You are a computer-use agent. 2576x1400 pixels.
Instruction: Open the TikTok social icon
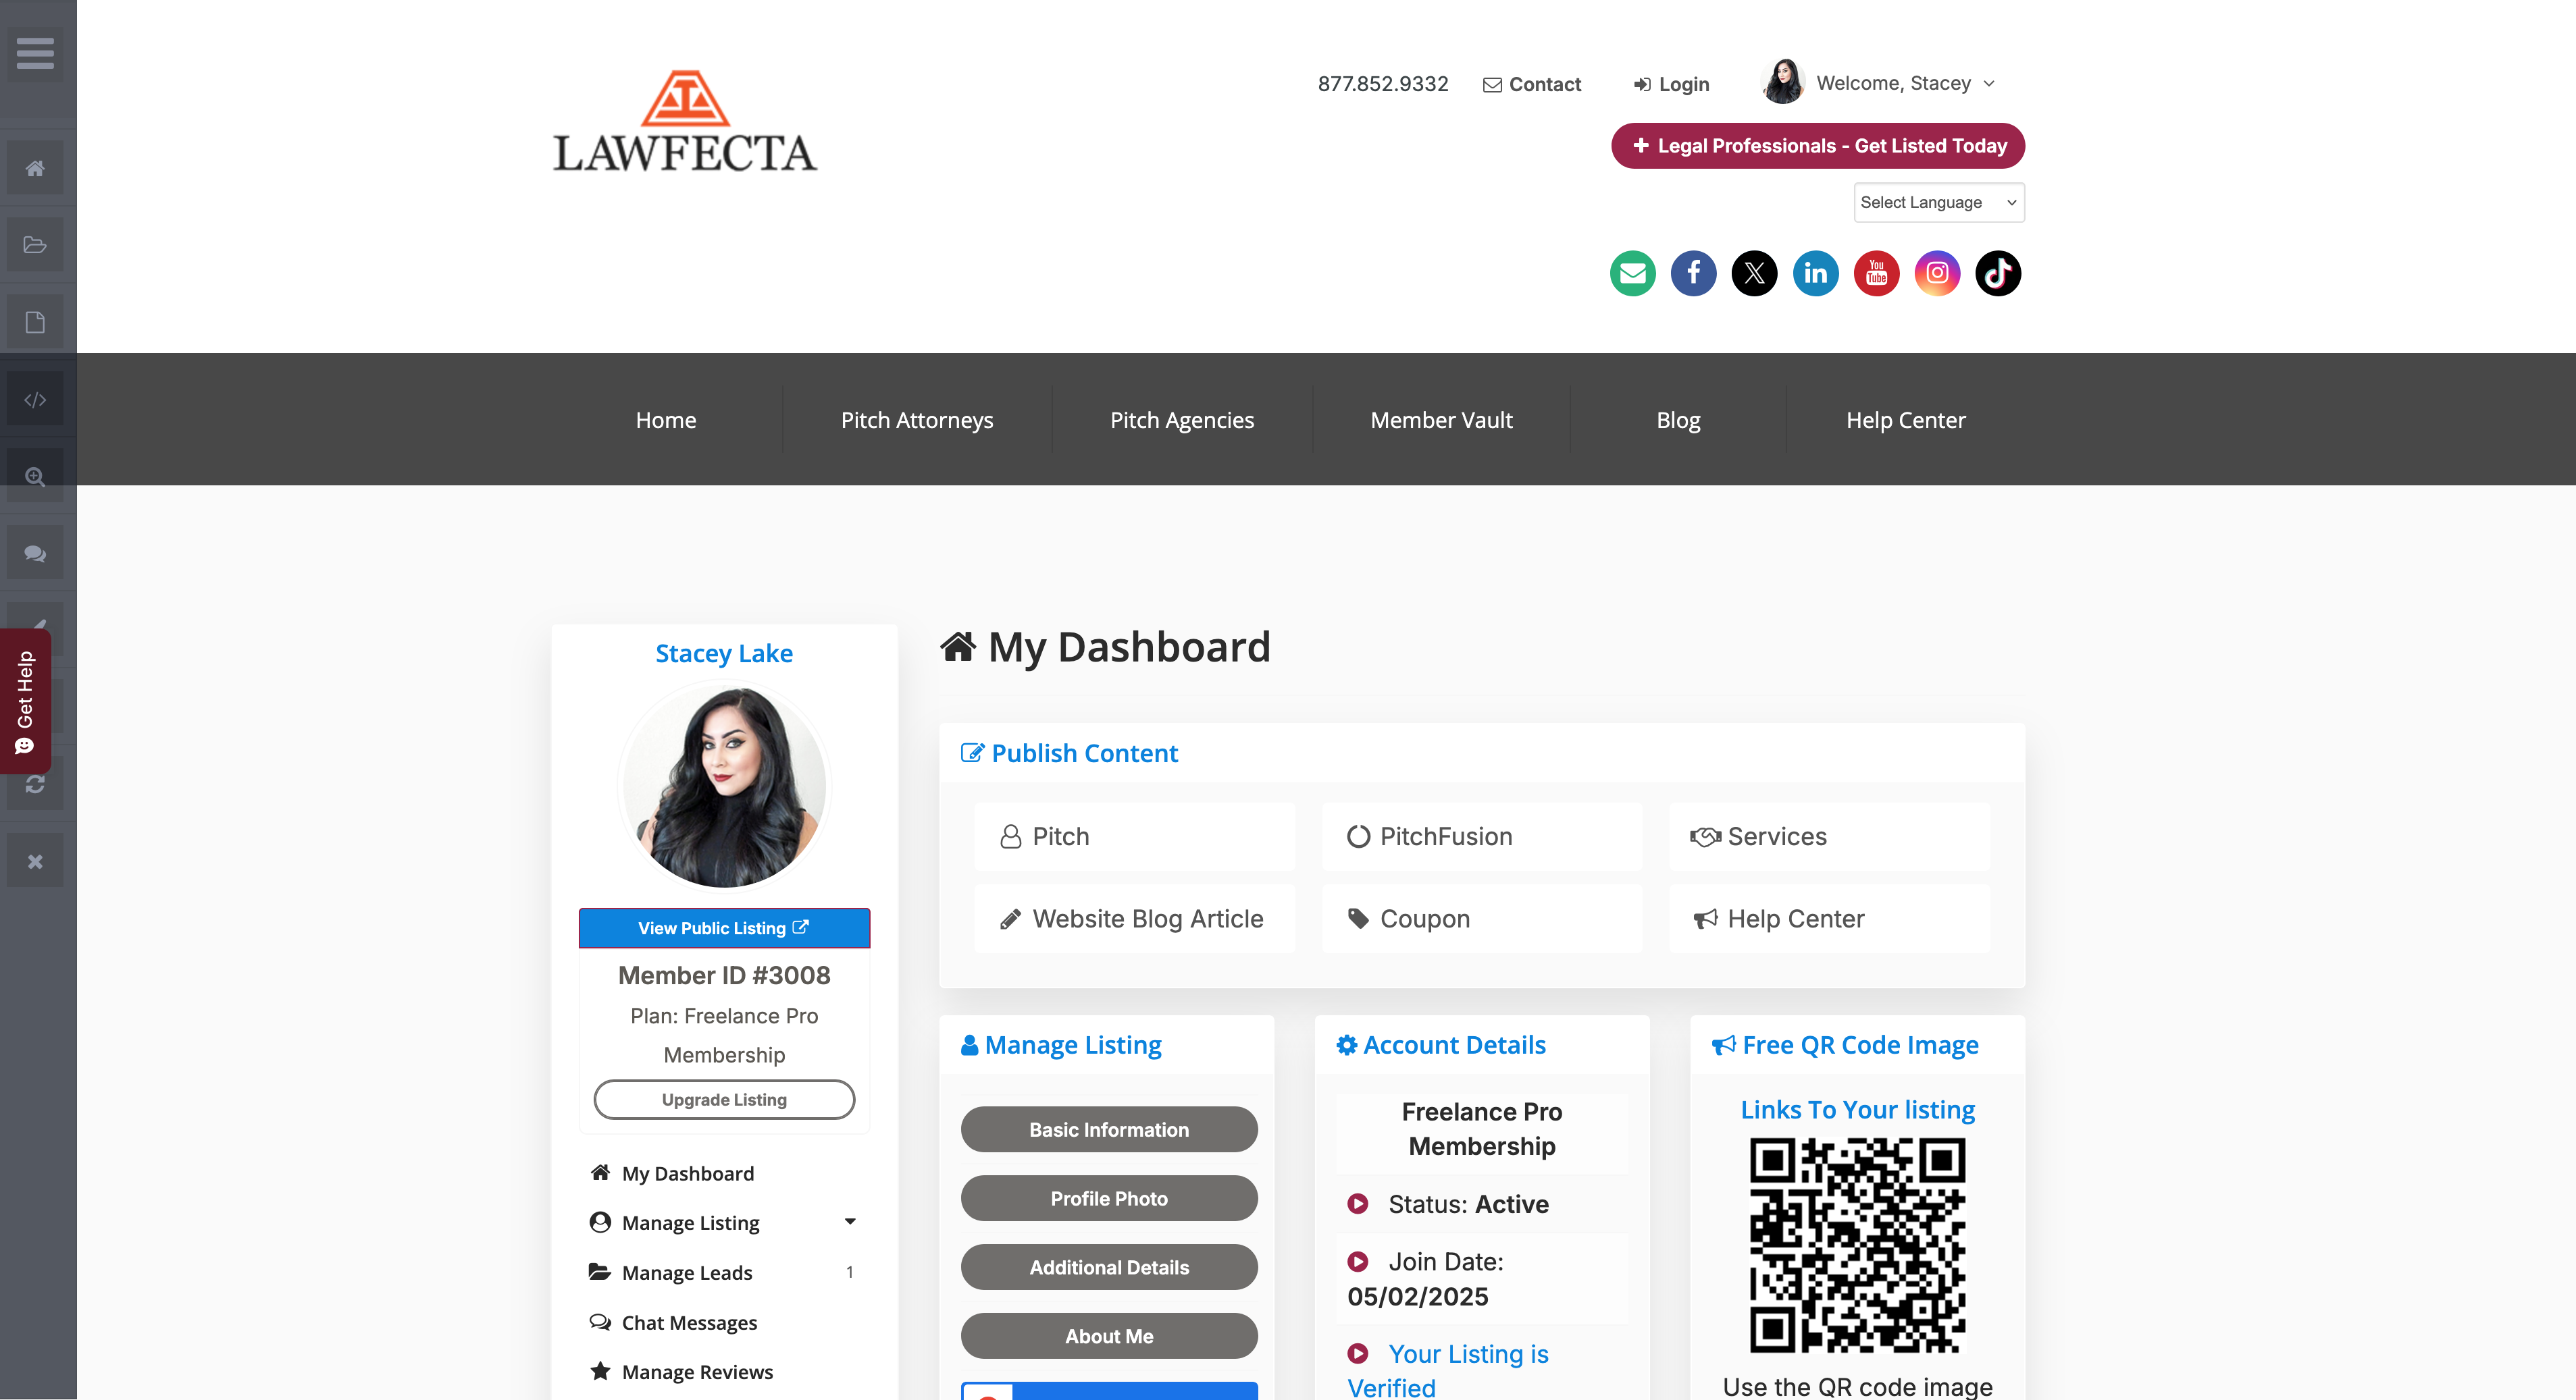click(x=1998, y=273)
